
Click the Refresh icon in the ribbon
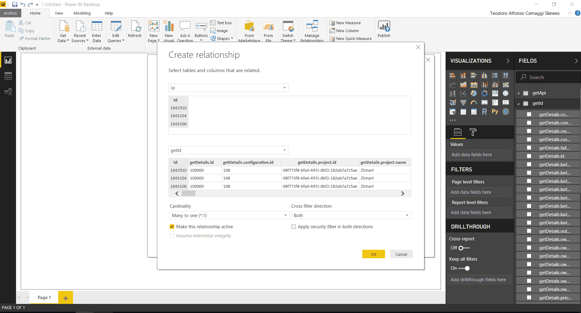[135, 27]
